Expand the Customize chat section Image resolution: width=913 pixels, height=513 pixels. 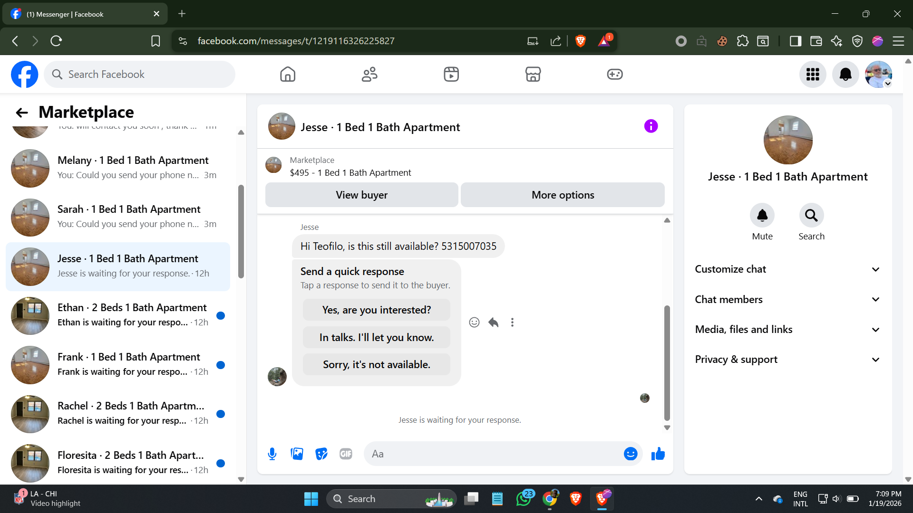(787, 269)
